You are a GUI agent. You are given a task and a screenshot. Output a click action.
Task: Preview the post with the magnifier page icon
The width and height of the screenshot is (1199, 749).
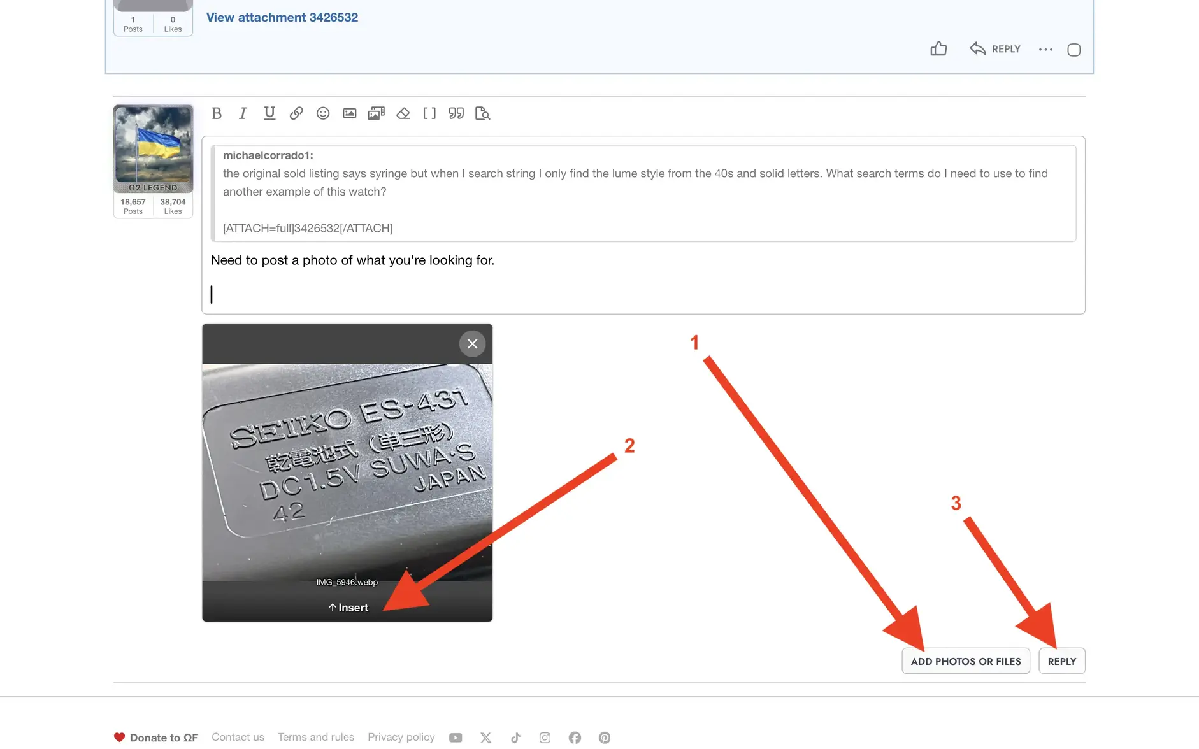coord(483,113)
